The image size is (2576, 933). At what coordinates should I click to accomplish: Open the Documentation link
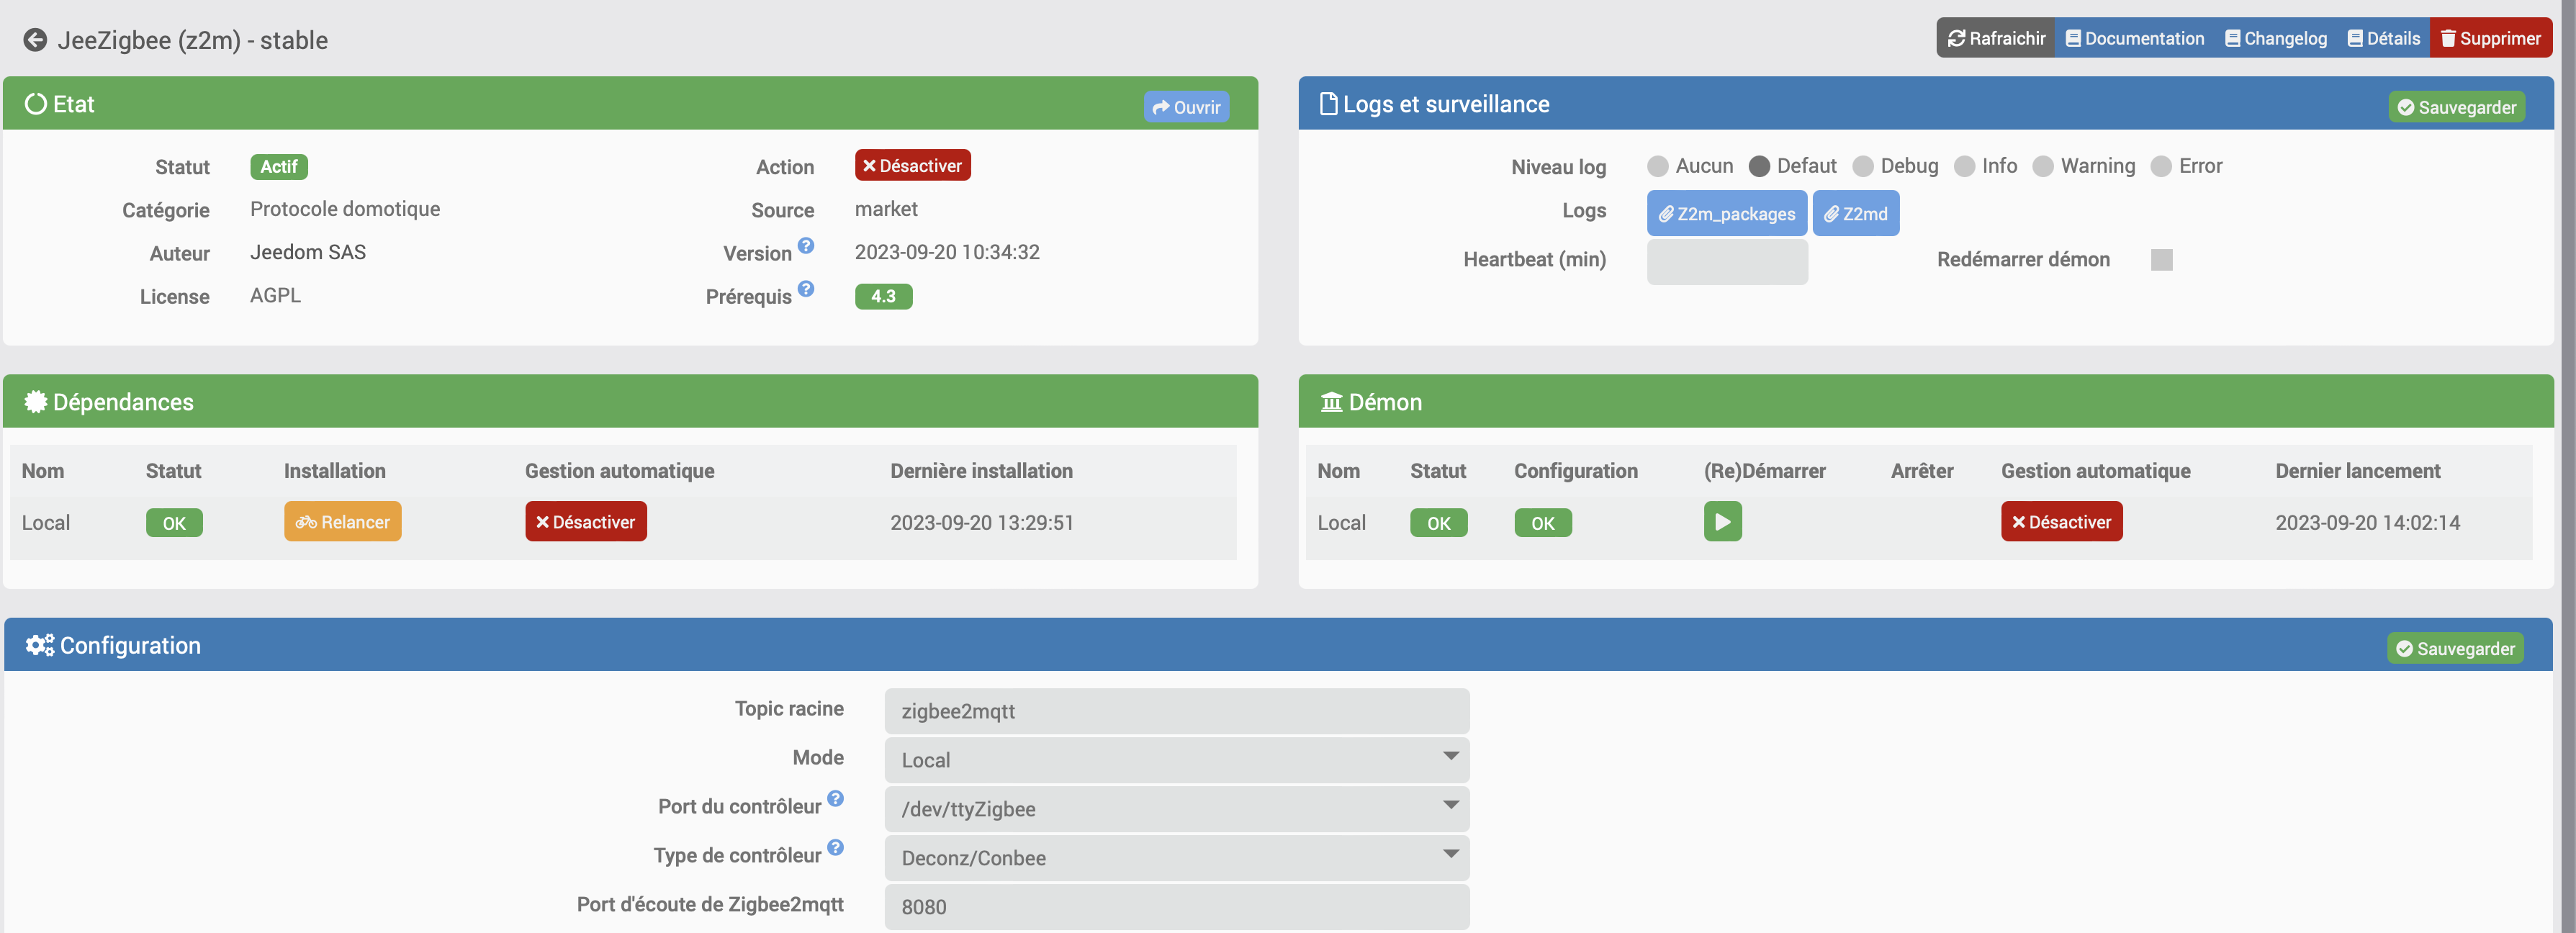click(x=2135, y=38)
